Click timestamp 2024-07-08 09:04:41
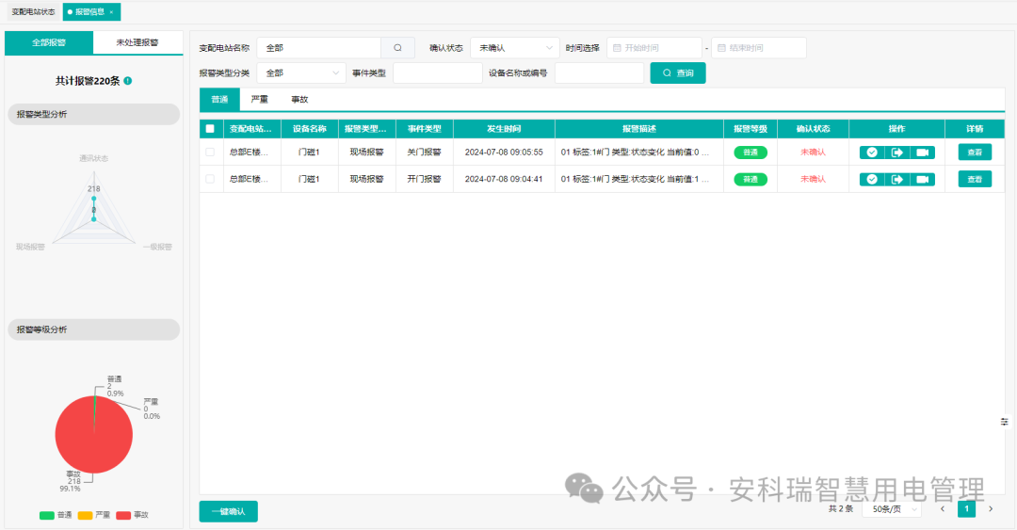This screenshot has width=1017, height=530. [x=504, y=179]
